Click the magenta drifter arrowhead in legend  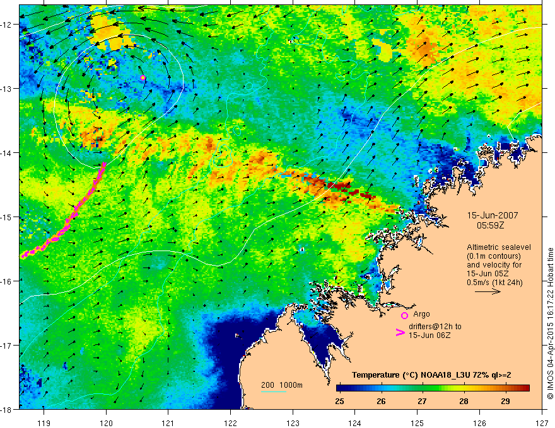(x=400, y=332)
